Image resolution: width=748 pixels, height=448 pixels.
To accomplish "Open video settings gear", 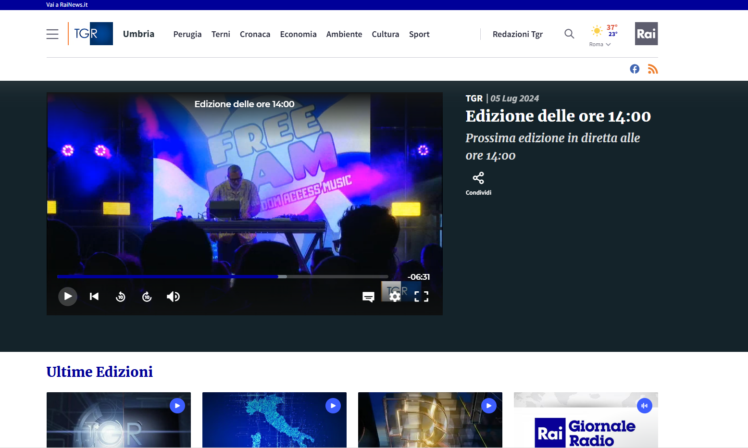I will coord(395,297).
